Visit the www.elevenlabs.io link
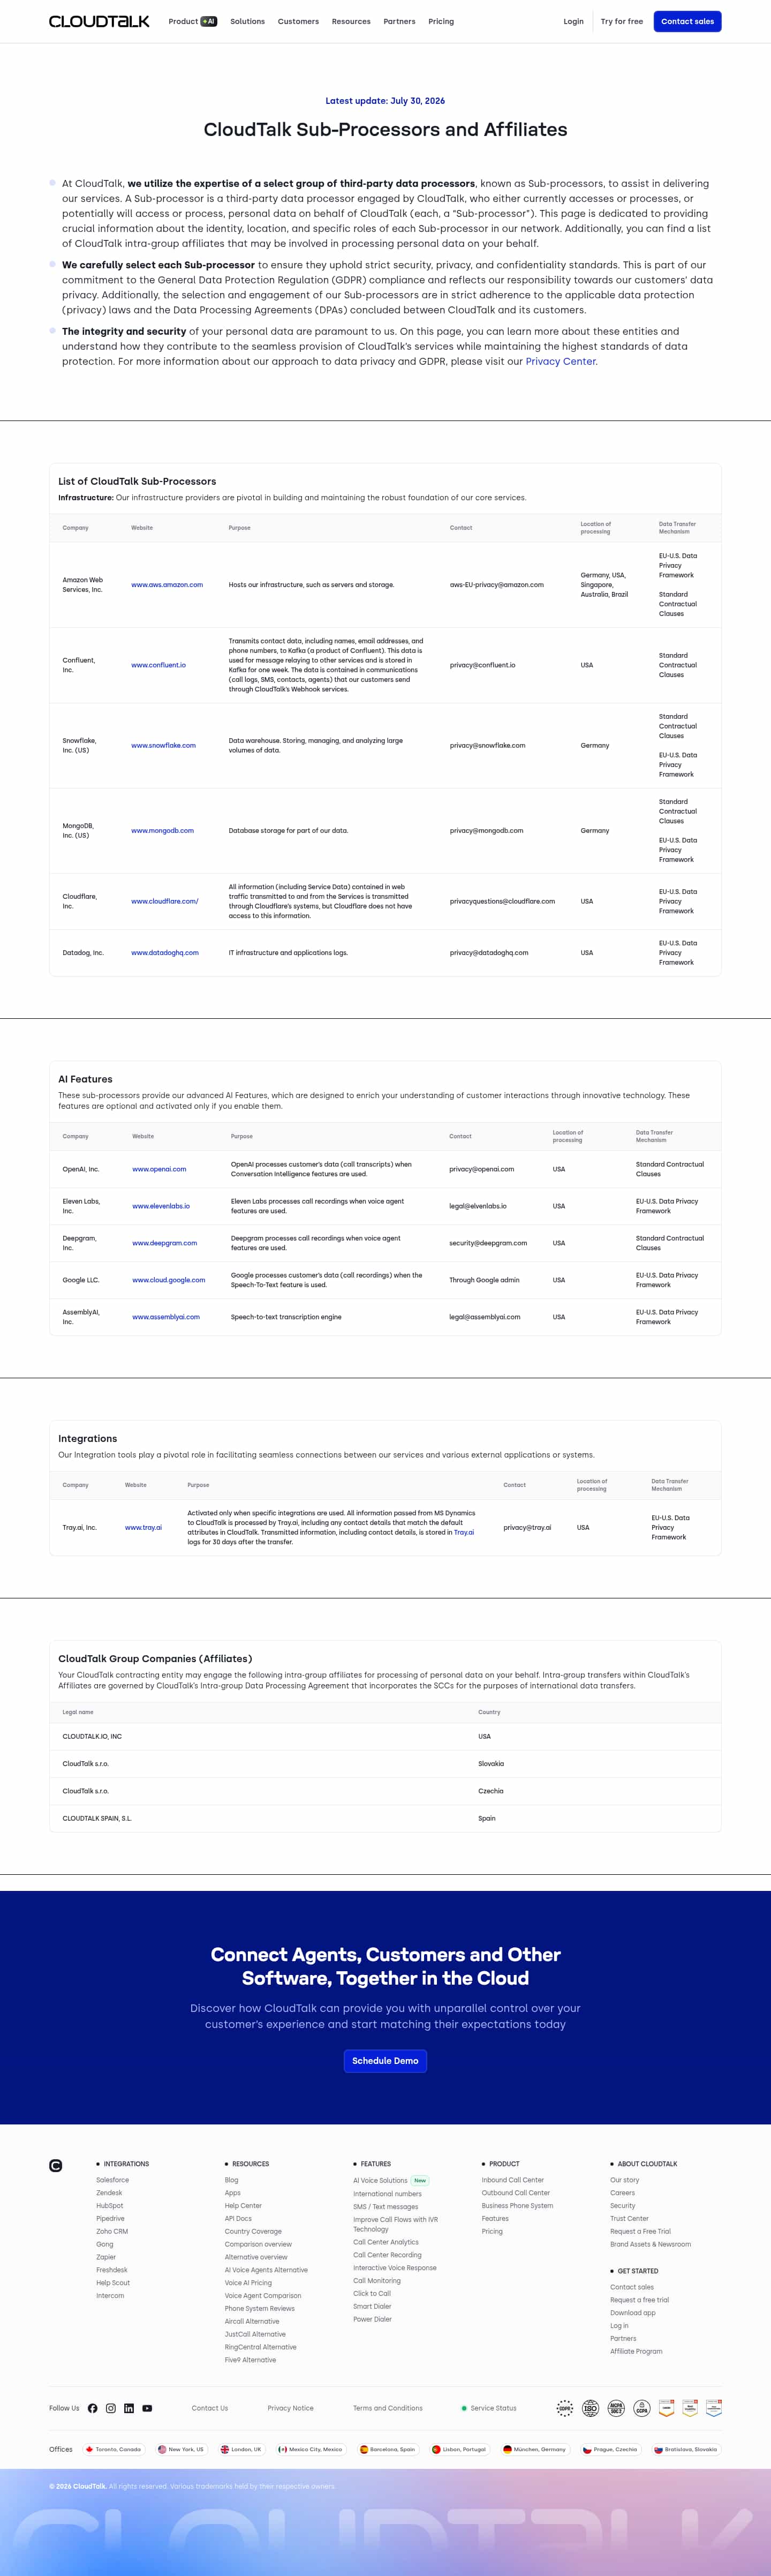This screenshot has width=771, height=2576. [161, 1206]
